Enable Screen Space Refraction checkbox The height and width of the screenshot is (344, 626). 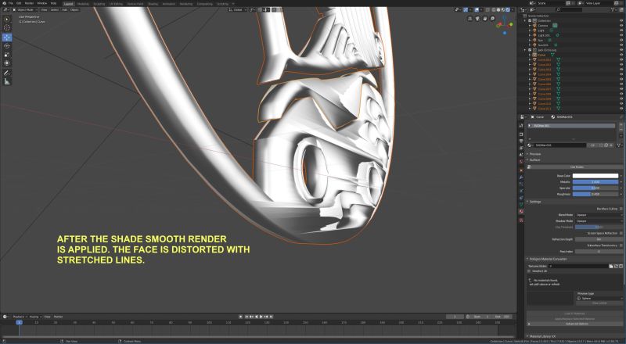tap(621, 233)
